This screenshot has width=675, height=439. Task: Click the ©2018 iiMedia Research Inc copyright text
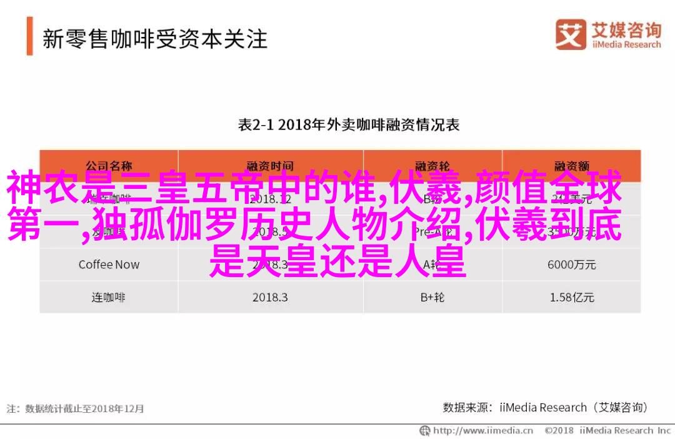[x=608, y=430]
